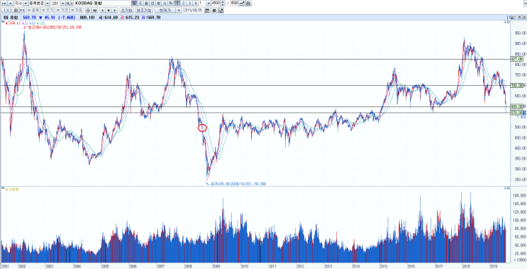Viewport: 527px width, 269px height.
Task: Click the 2008 year label on time axis
Action: pos(189,265)
